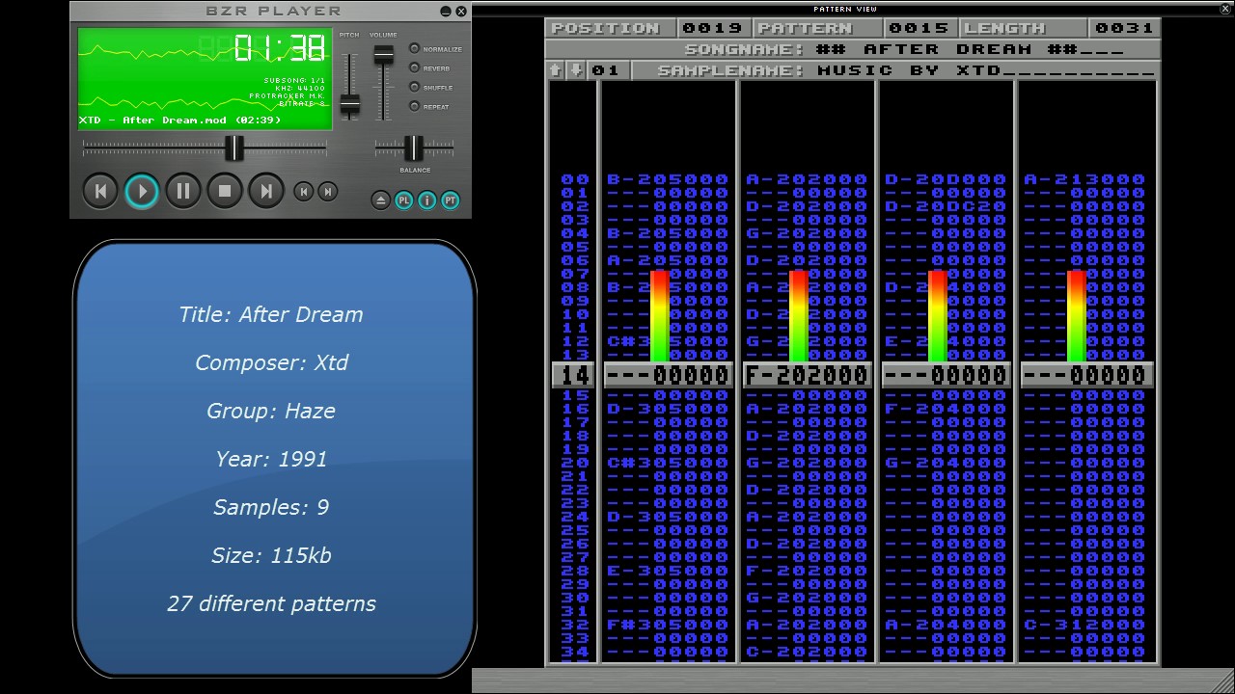Click the elapsed time display 01:38
Screen dimensions: 1235x694
point(279,47)
